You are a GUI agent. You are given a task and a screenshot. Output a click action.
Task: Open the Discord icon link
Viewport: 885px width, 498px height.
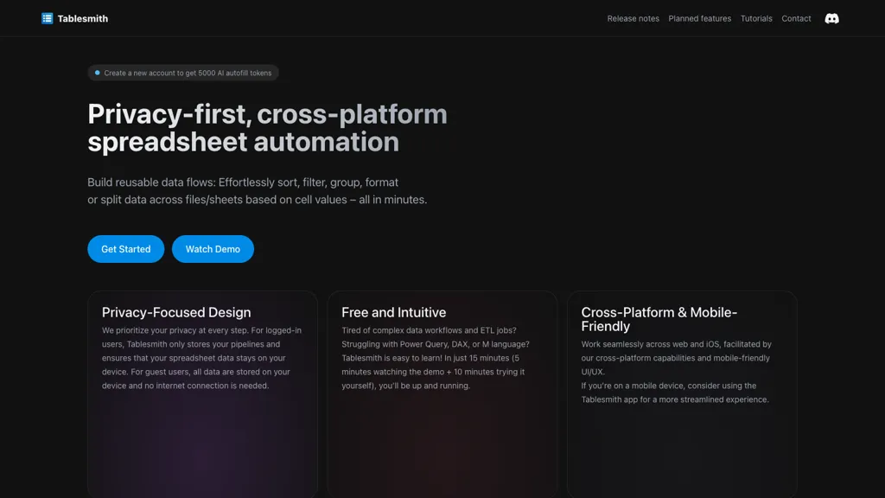(x=831, y=19)
